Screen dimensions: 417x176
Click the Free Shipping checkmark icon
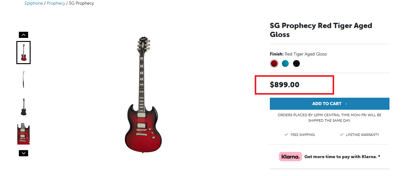point(286,135)
